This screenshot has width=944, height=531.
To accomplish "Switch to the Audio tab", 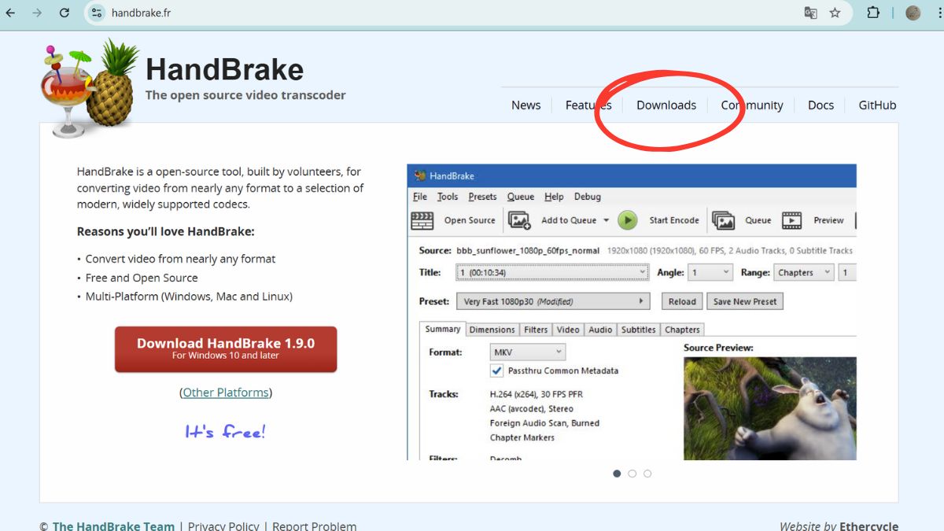I will [x=600, y=330].
